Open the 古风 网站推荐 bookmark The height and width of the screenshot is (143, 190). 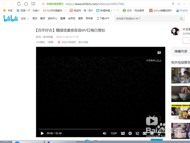point(134,11)
